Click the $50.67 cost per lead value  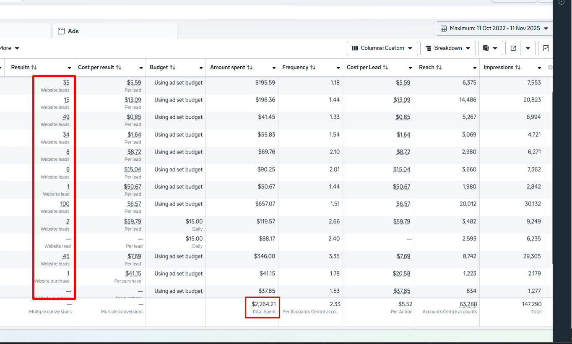(x=401, y=187)
